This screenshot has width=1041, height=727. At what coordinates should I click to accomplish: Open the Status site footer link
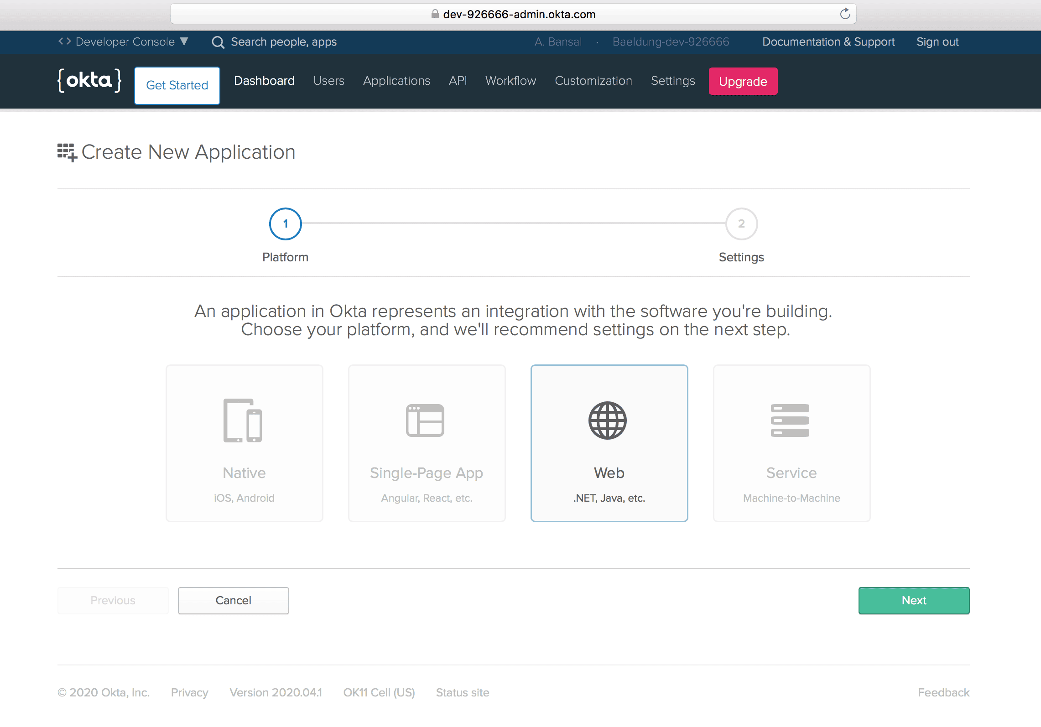pos(463,692)
